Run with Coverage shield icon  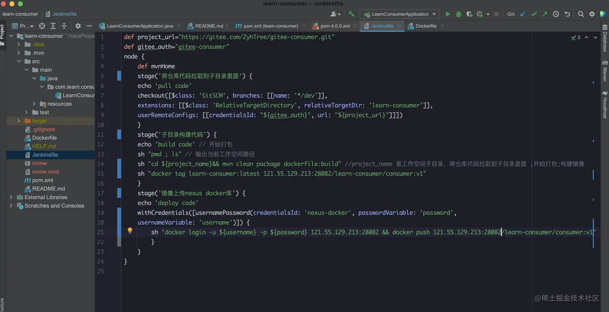coord(469,14)
